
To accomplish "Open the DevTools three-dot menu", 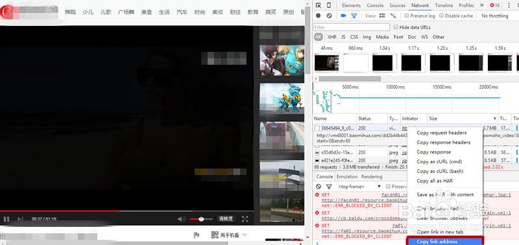I will (509, 5).
